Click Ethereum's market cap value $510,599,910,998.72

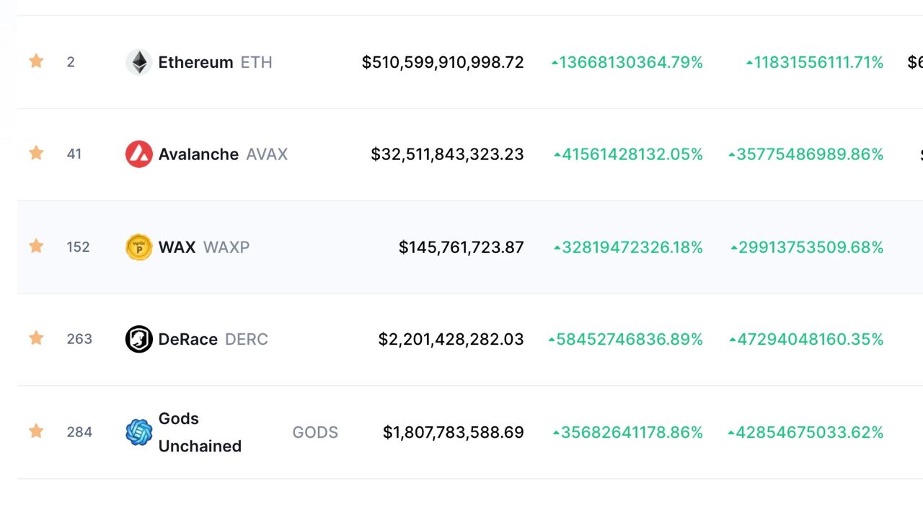(443, 63)
